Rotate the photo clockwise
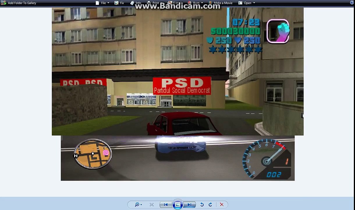This screenshot has width=355, height=210. coord(210,205)
